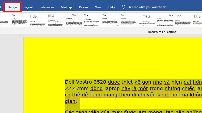The height and width of the screenshot is (113, 202).
Task: Select the Review tab
Action: tap(84, 7)
